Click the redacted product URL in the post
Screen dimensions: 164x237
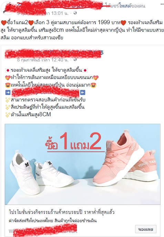[45, 92]
